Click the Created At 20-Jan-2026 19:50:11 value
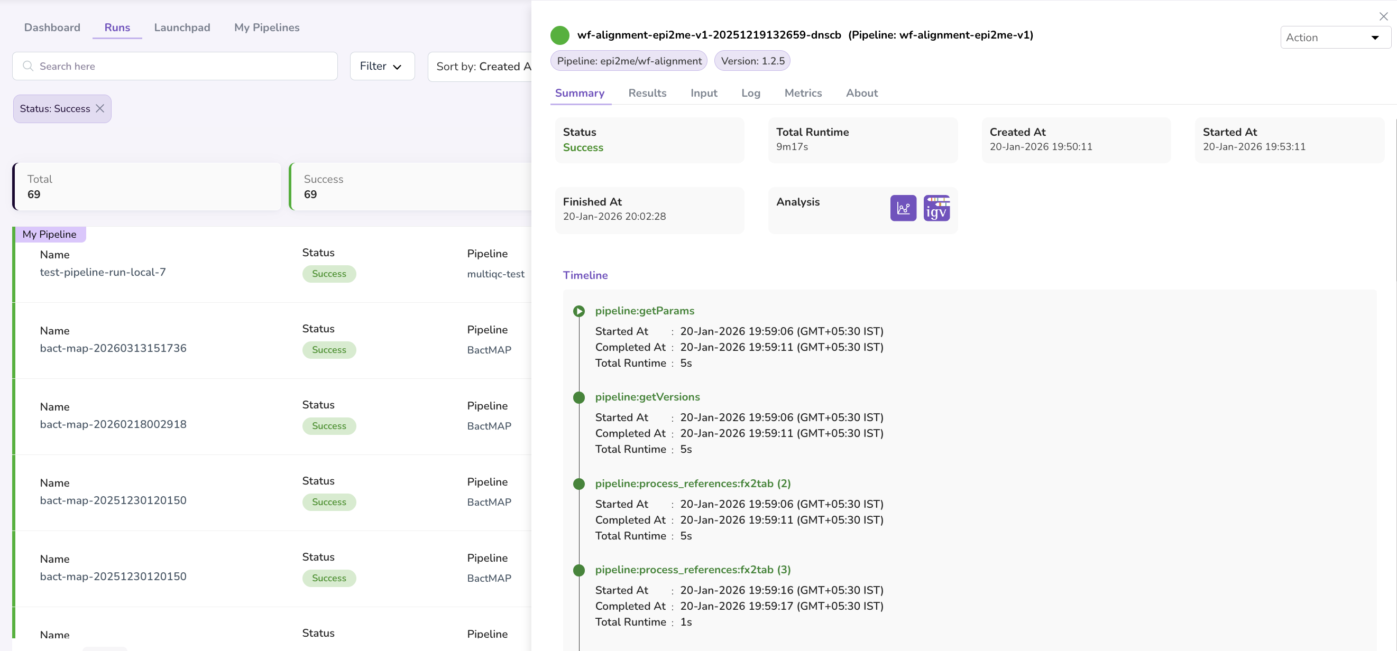The height and width of the screenshot is (651, 1397). coord(1041,147)
